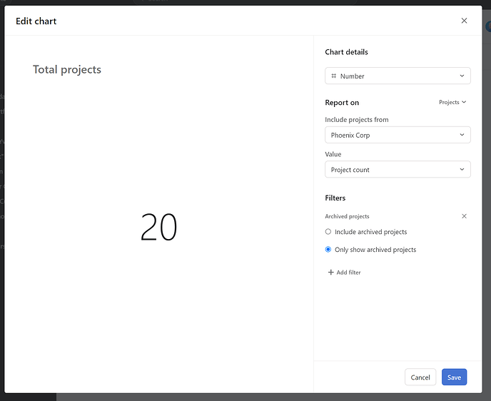491x401 pixels.
Task: Click the Archived projects filter label
Action: click(347, 216)
